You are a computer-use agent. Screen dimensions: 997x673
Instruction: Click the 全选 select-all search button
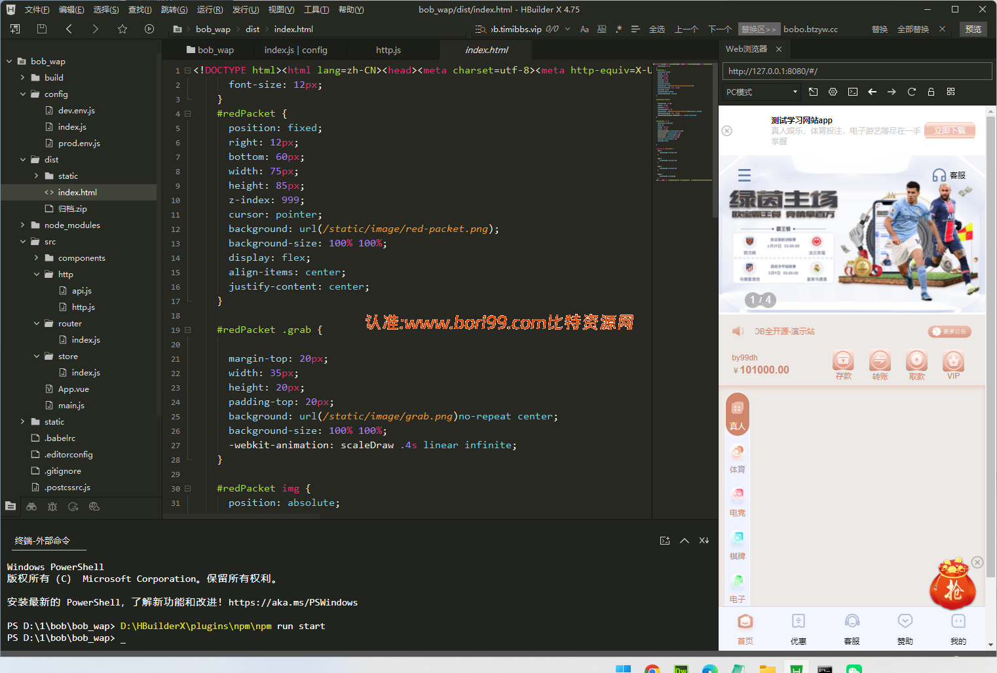click(x=657, y=29)
